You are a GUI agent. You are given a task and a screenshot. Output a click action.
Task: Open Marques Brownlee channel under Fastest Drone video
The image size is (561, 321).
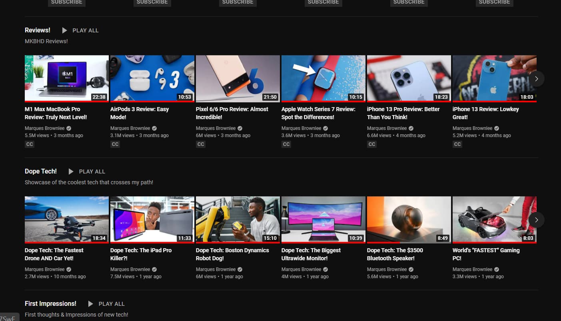pyautogui.click(x=44, y=269)
